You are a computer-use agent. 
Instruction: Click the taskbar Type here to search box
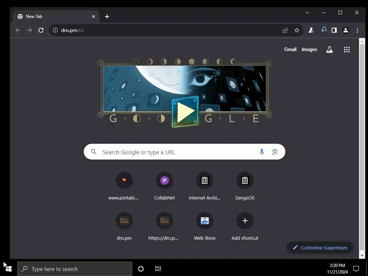(75, 269)
